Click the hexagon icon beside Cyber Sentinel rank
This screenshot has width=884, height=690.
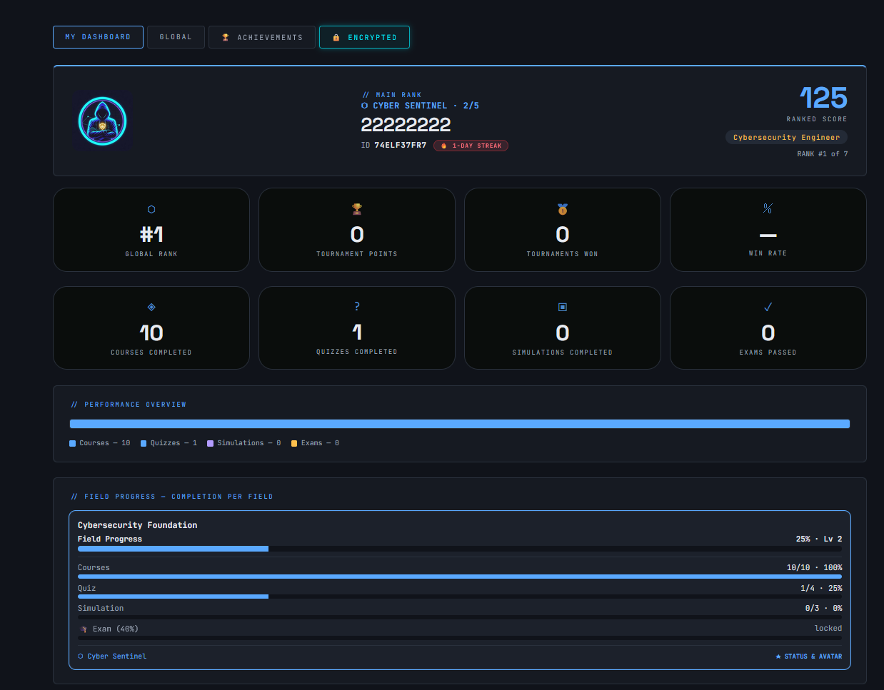365,106
